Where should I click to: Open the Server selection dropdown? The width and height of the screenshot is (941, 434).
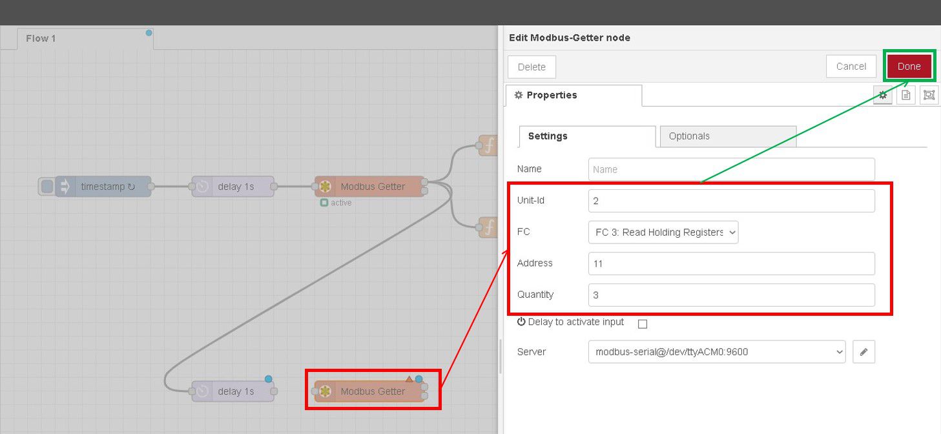click(717, 351)
